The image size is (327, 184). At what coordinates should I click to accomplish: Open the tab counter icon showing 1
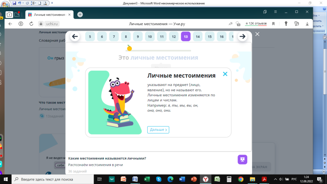click(9, 14)
